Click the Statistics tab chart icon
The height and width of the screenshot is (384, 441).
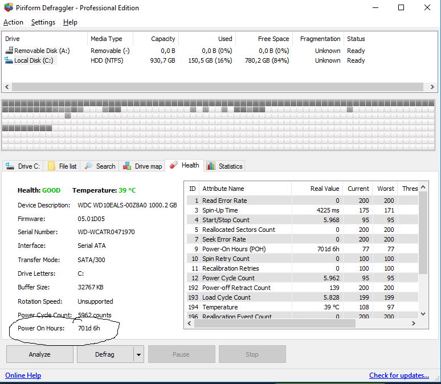[x=211, y=166]
